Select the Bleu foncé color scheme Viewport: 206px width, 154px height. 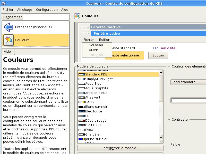pos(118,111)
